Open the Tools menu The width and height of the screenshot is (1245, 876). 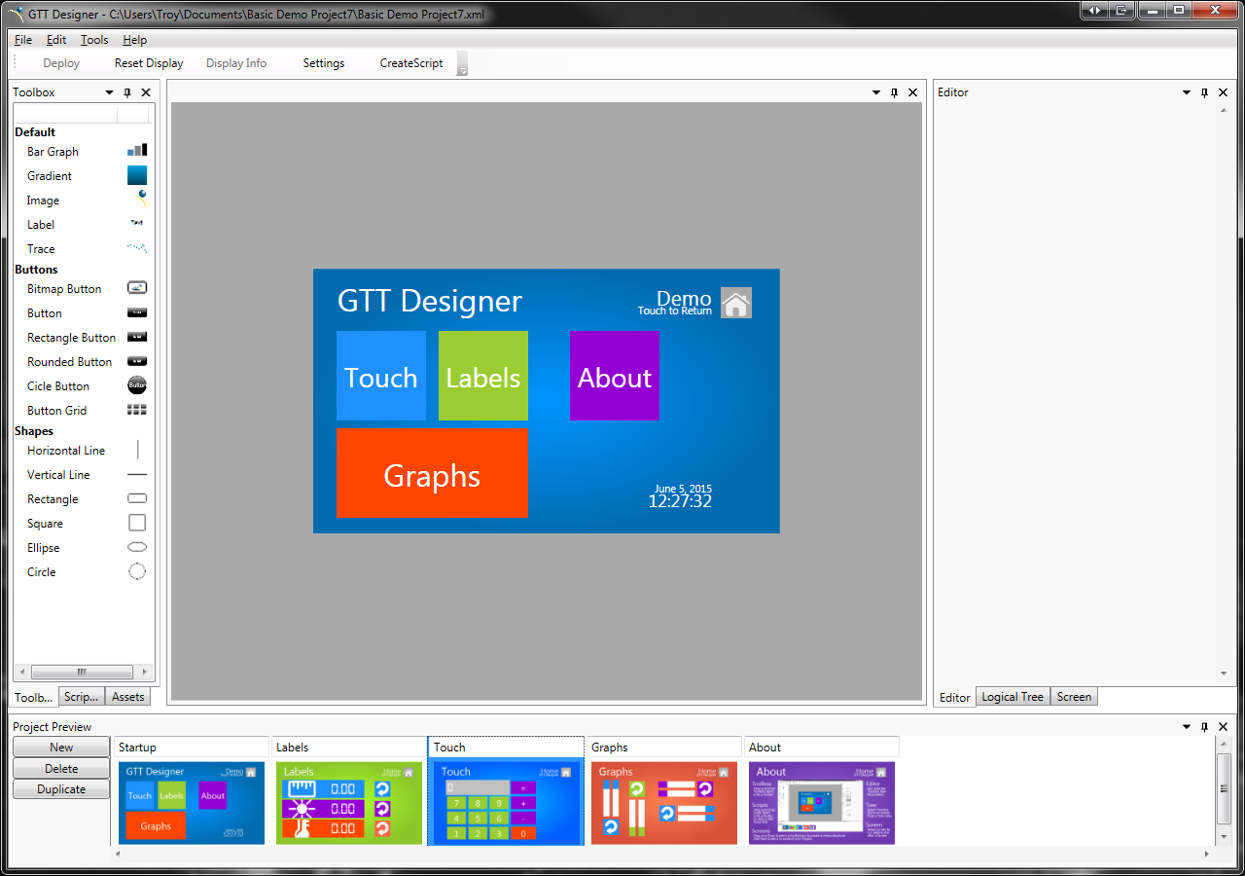click(x=94, y=40)
